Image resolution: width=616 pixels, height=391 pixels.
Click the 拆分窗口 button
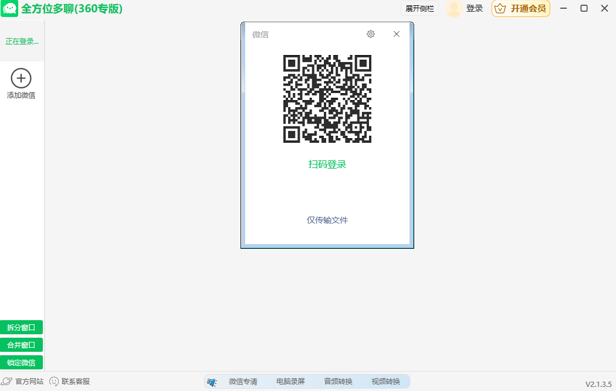pyautogui.click(x=21, y=327)
